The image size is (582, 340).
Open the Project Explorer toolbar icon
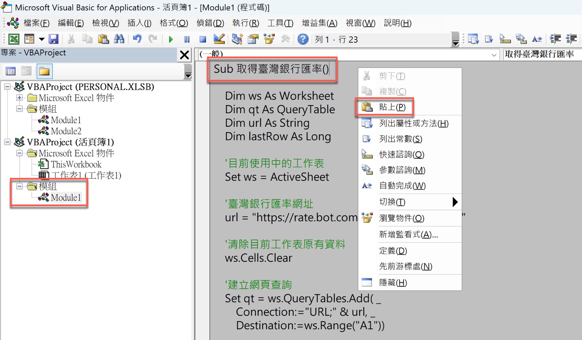tap(237, 39)
